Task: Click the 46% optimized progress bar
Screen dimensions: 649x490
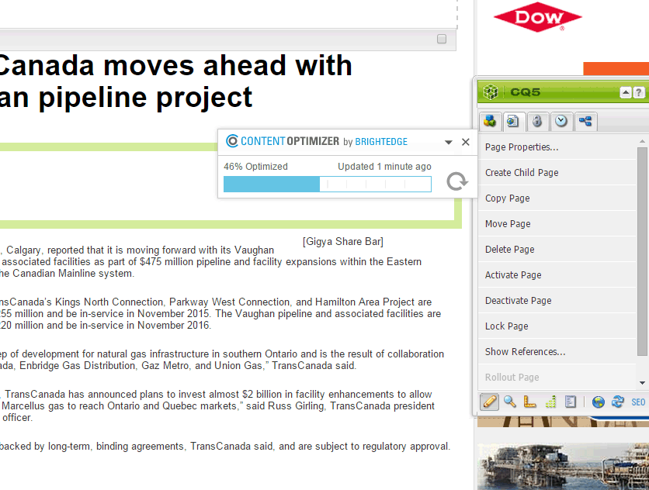Action: click(x=327, y=184)
